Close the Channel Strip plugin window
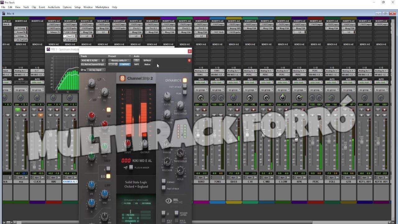Screen dimensions: 398x224 click(190, 51)
